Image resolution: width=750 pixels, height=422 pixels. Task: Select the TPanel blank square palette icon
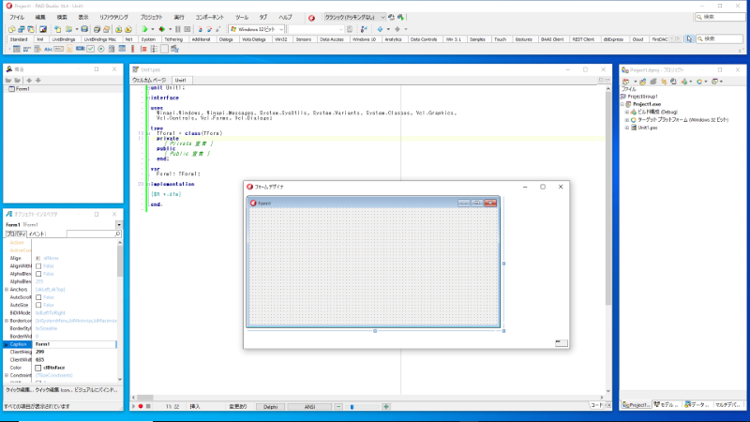click(x=164, y=49)
